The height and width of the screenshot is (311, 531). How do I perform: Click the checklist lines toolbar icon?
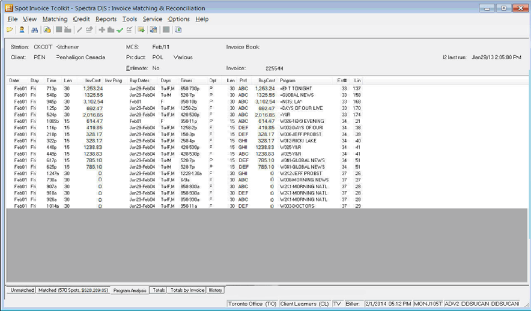tap(129, 30)
